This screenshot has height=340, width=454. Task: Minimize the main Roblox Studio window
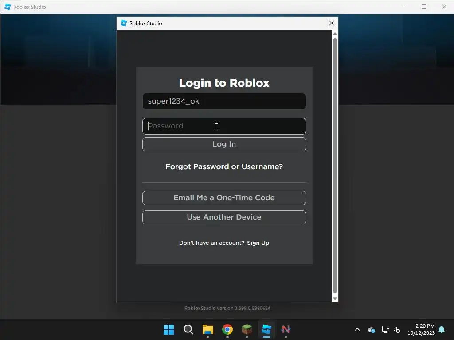(x=404, y=7)
